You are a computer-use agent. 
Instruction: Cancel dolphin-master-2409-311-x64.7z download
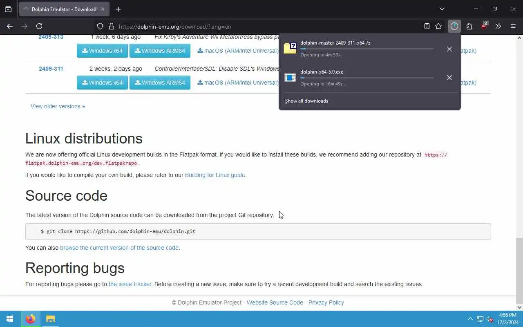coord(449,49)
